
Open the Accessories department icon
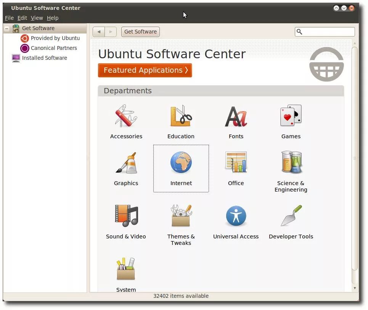[126, 116]
